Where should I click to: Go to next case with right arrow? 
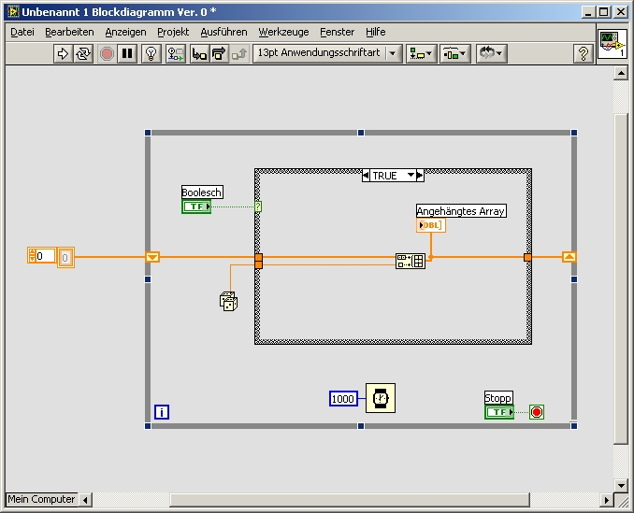(420, 176)
